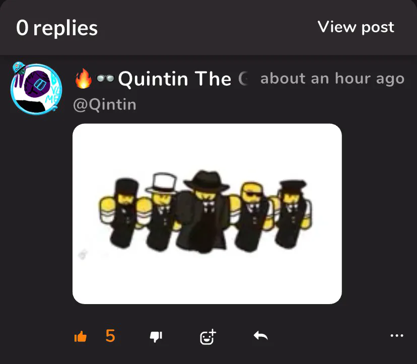Click the about an hour ago timestamp
Screen dimensions: 417x364
[332, 79]
